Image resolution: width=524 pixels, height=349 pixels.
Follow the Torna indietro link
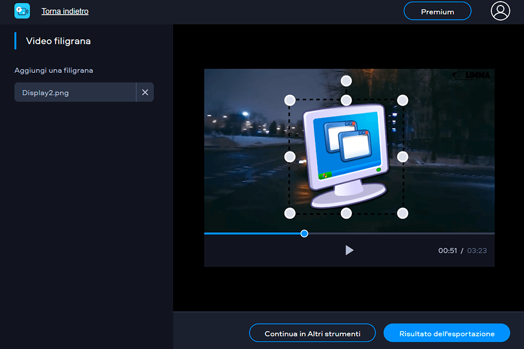click(x=64, y=11)
